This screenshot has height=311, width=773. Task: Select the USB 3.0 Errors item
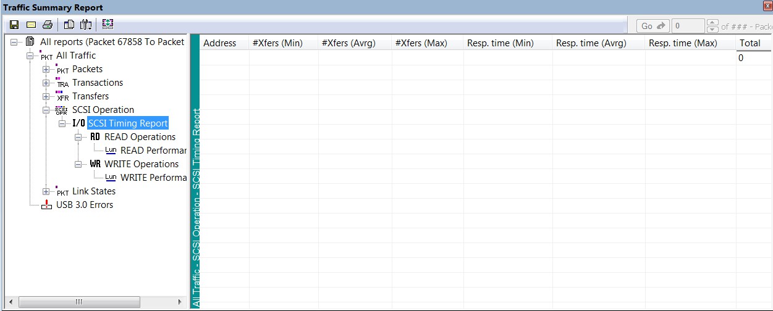pyautogui.click(x=85, y=205)
